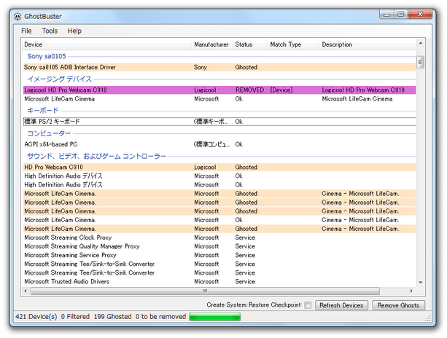Sort by the Manufacturer column header
Viewport: 447px width, 338px height.
pyautogui.click(x=211, y=44)
